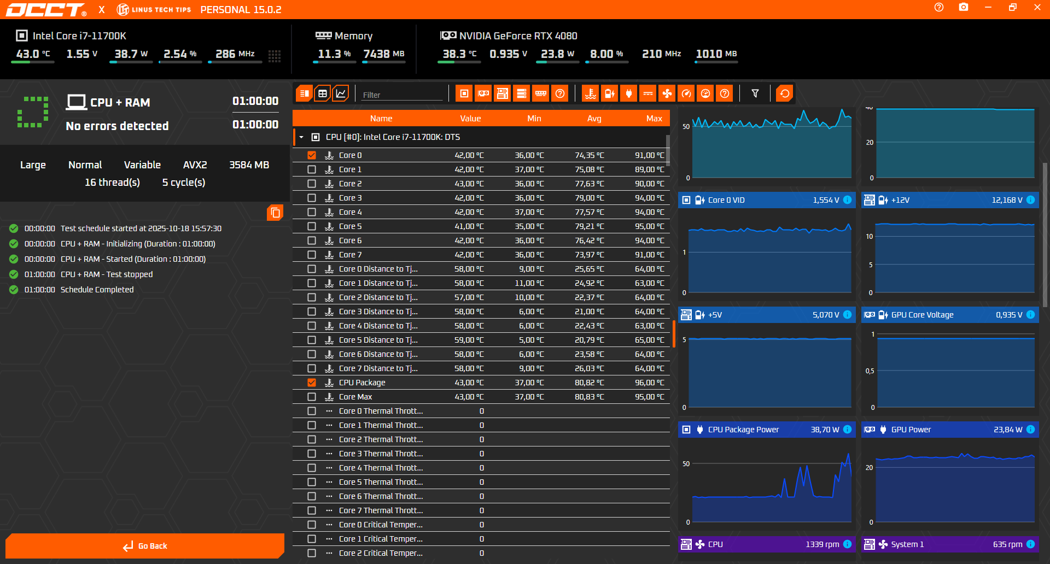
Task: Sort the table by the Max column
Action: click(x=654, y=119)
